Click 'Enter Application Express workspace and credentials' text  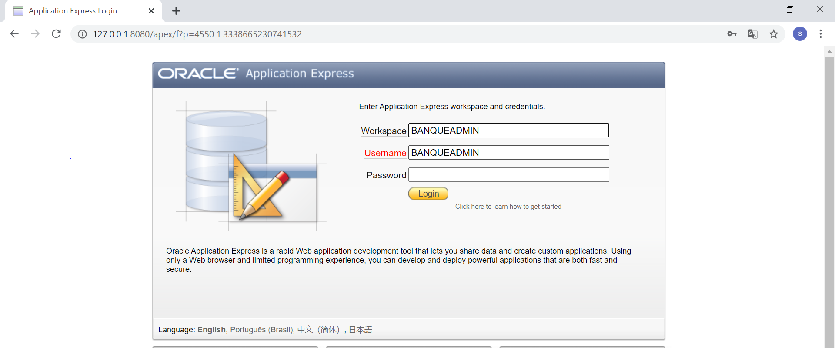pyautogui.click(x=452, y=107)
